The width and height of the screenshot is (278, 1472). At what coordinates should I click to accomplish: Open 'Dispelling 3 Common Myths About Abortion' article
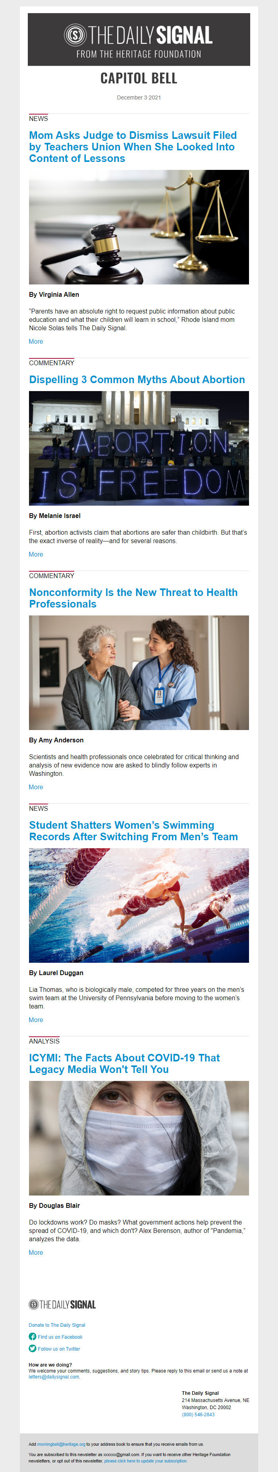click(x=137, y=380)
